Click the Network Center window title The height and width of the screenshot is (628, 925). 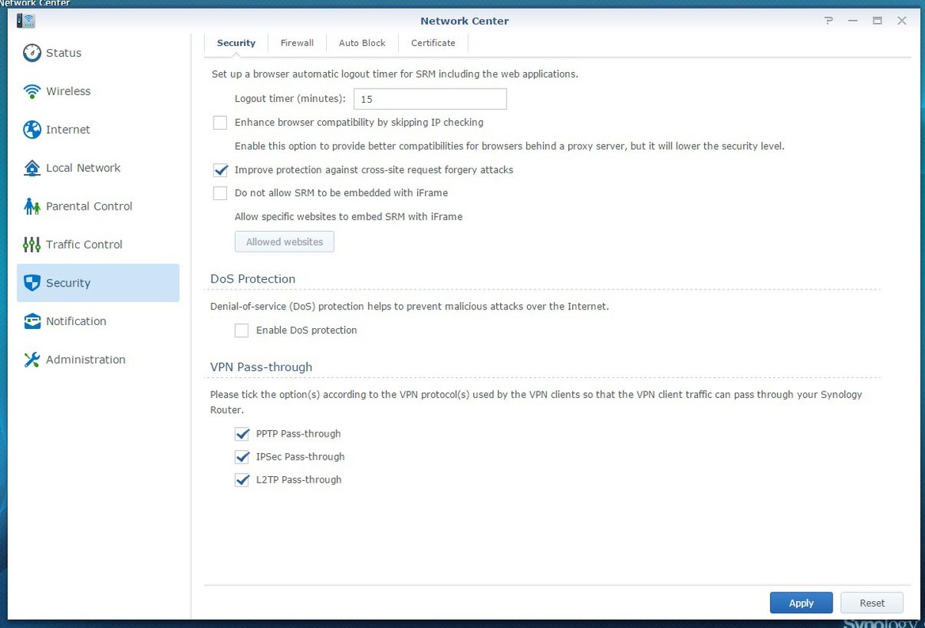click(464, 21)
